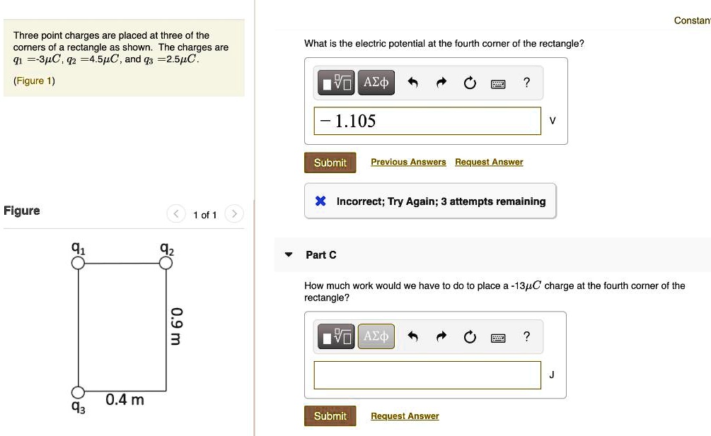Reset the first answer with the circular arrow

[470, 83]
